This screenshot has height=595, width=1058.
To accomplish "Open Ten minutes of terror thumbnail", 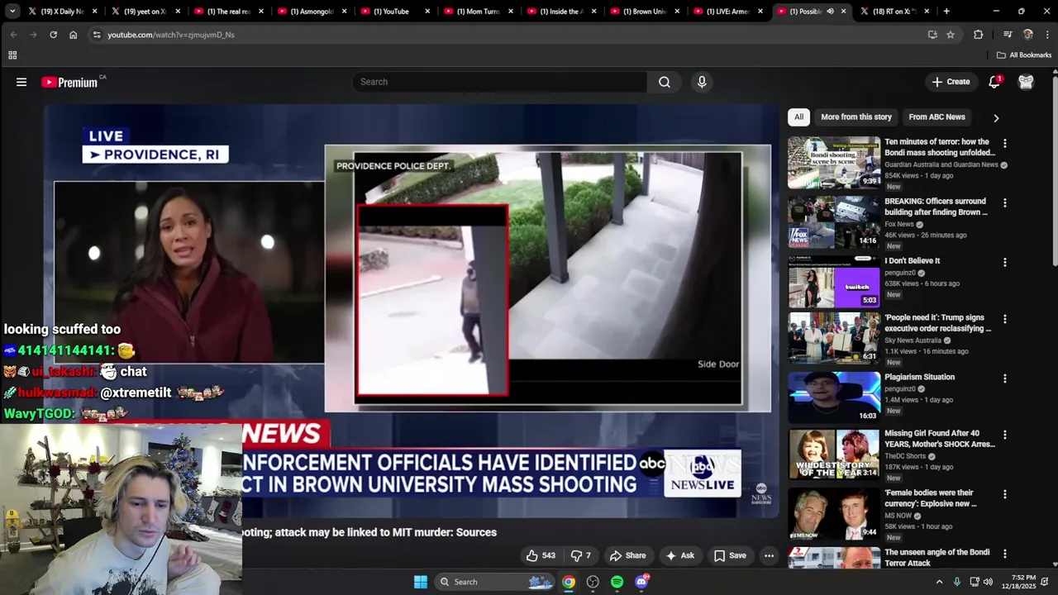I will click(x=833, y=163).
